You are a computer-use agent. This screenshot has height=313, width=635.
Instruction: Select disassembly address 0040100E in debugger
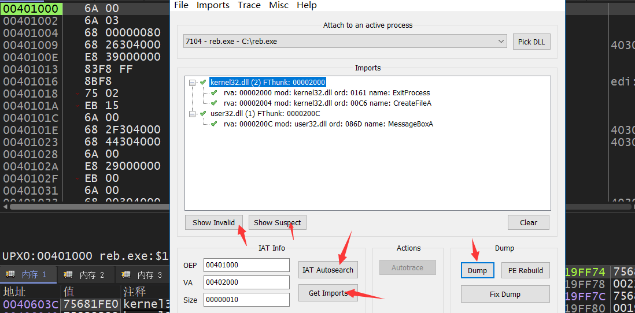click(31, 57)
